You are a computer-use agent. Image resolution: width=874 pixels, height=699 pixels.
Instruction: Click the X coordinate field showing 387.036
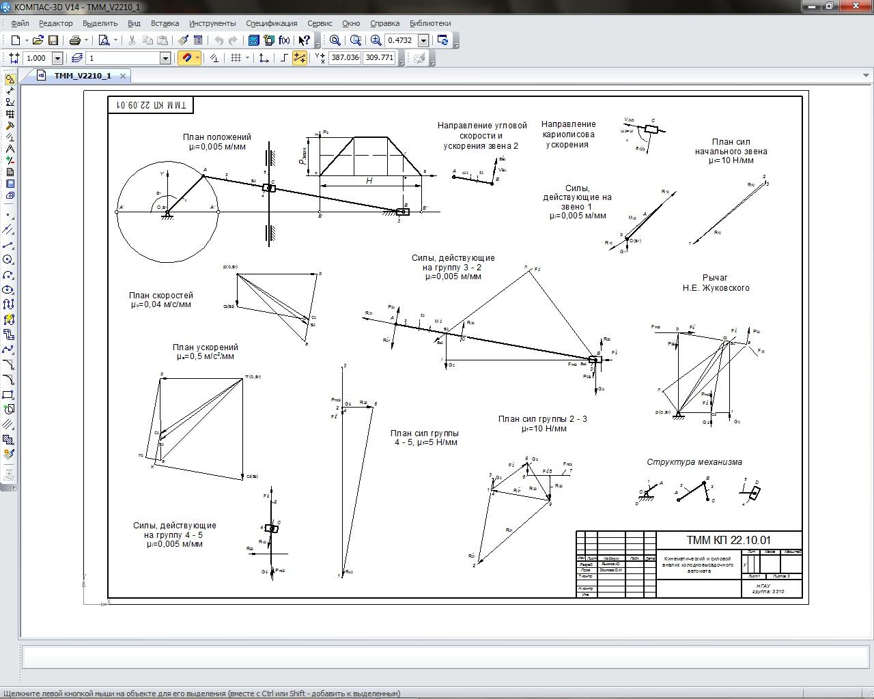point(345,58)
